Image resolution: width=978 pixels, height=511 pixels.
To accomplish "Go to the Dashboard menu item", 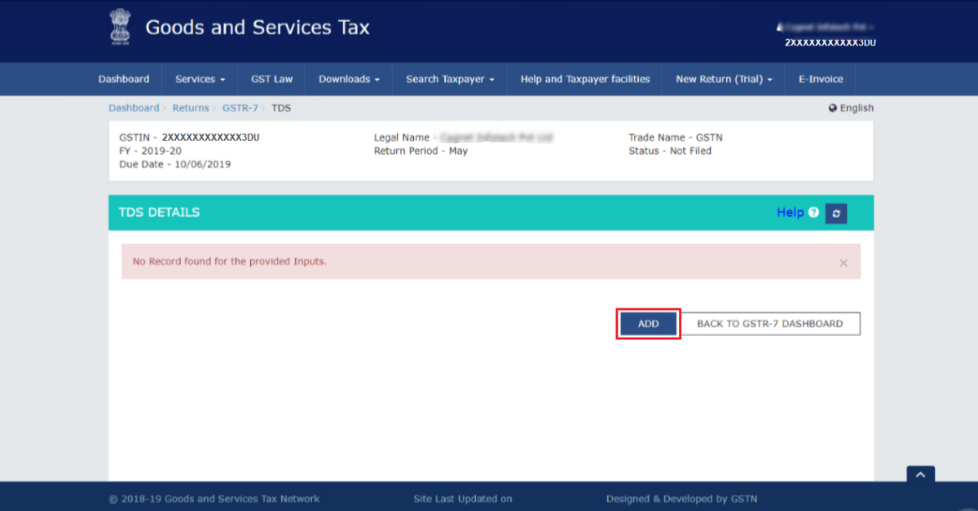I will (x=124, y=79).
